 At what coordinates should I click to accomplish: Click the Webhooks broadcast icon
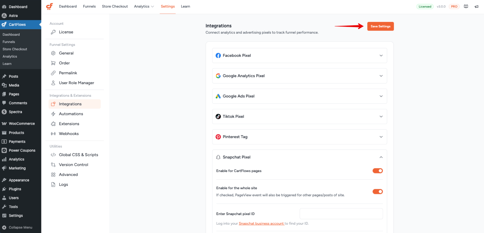coord(53,134)
